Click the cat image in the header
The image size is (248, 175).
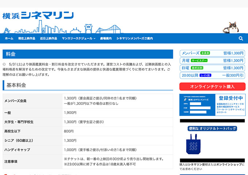(231, 27)
